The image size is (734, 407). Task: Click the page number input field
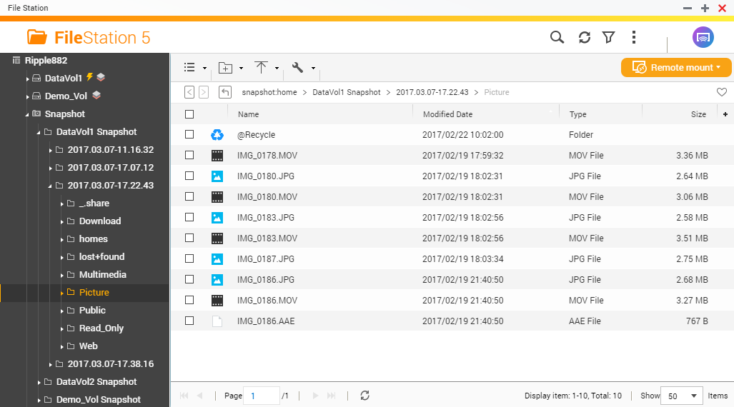(x=261, y=396)
